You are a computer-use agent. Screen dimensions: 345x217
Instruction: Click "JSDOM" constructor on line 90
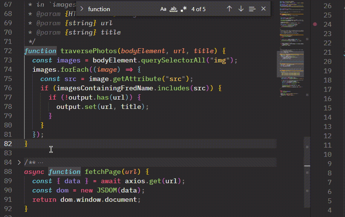pos(107,190)
